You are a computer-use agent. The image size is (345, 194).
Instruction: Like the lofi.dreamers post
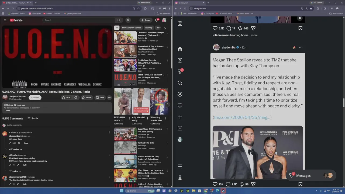coord(215,28)
